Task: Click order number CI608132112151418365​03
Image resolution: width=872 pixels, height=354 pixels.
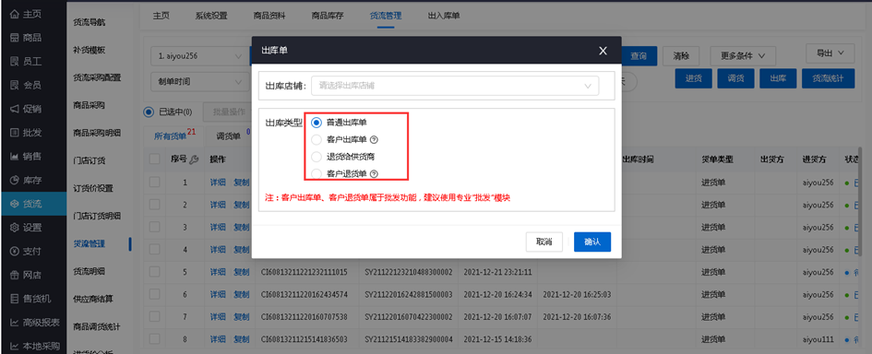Action: pyautogui.click(x=305, y=339)
